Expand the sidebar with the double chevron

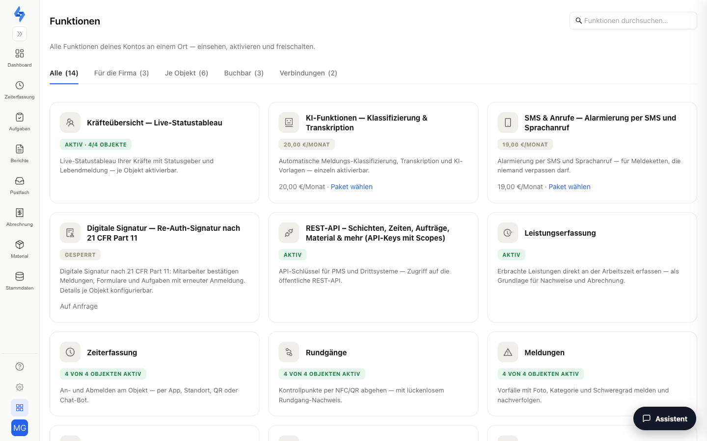point(20,34)
